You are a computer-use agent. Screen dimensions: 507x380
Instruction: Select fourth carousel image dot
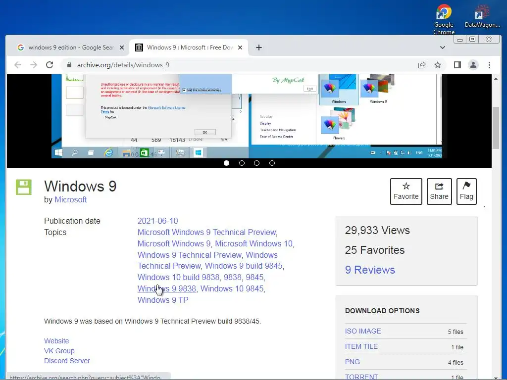click(x=272, y=163)
